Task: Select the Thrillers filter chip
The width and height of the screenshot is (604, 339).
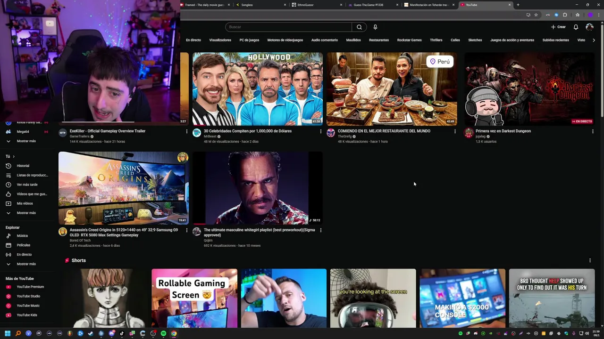Action: tap(436, 40)
